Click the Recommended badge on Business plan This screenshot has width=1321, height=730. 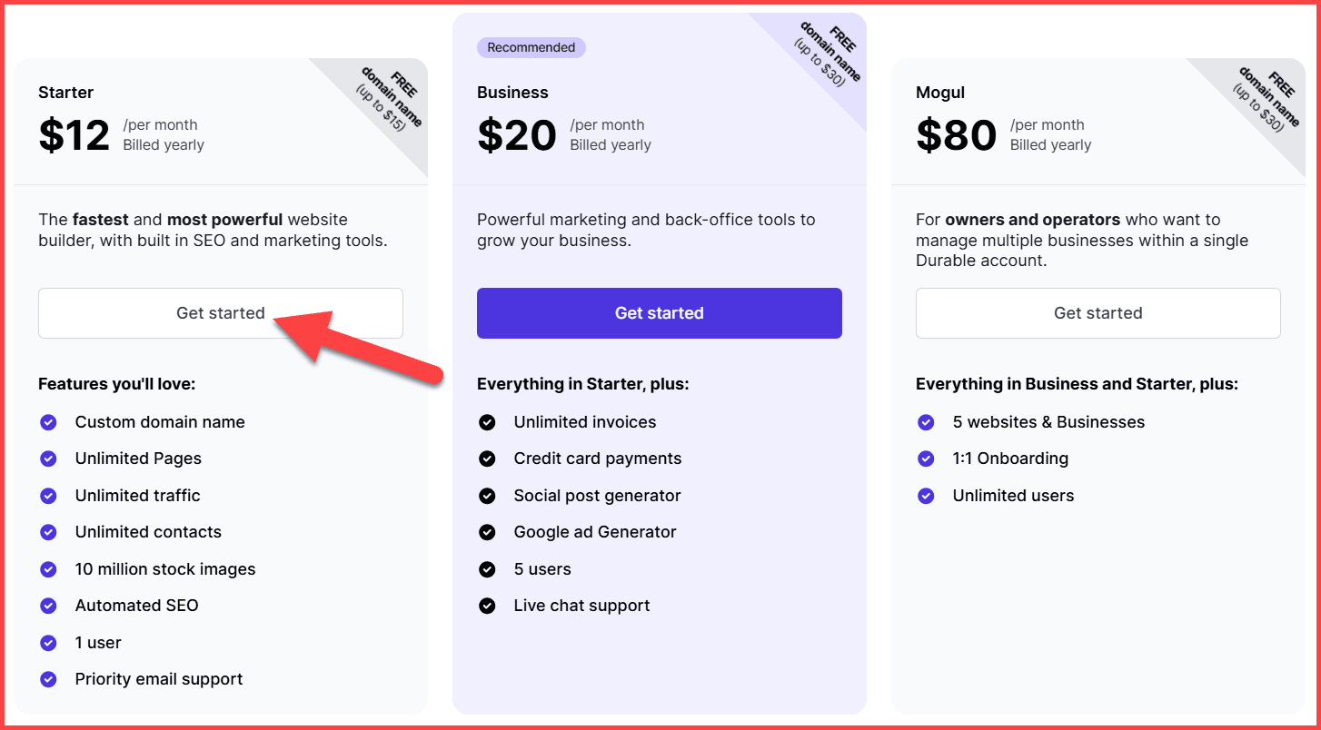point(531,47)
